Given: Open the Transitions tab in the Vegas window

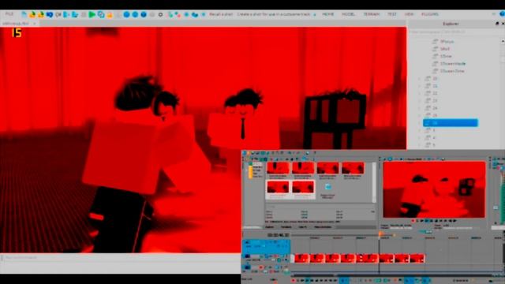Looking at the screenshot, I should coord(286,227).
